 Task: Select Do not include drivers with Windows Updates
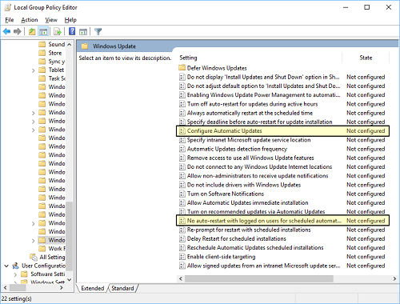(x=282, y=185)
